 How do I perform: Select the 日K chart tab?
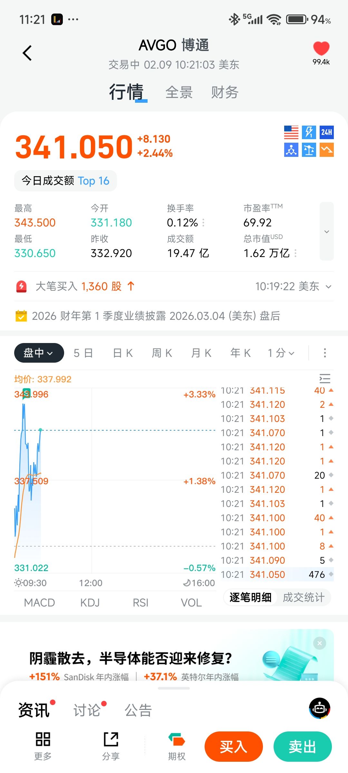click(x=123, y=353)
